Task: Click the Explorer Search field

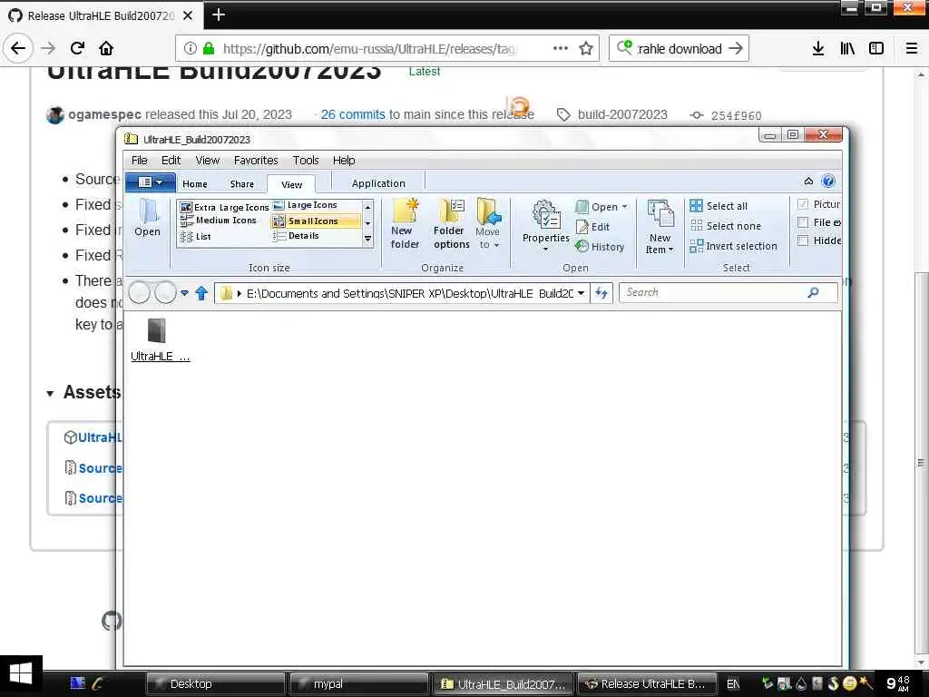Action: click(x=729, y=292)
